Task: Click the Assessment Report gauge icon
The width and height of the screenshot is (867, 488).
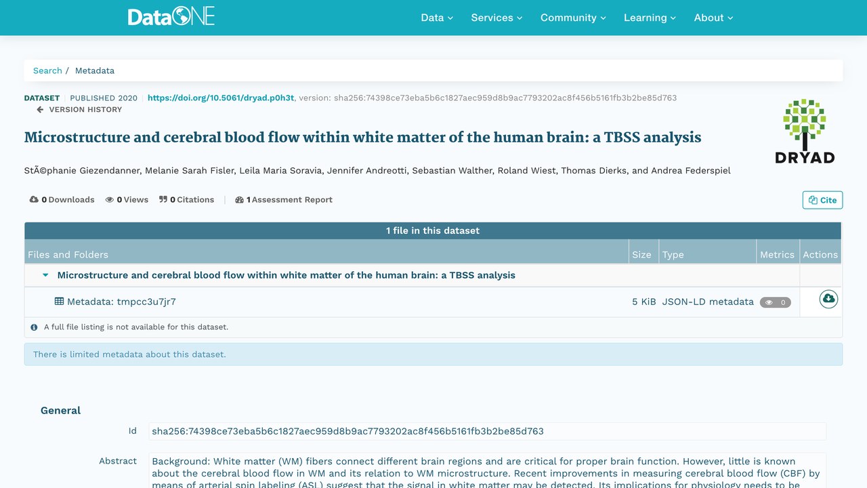Action: [239, 200]
